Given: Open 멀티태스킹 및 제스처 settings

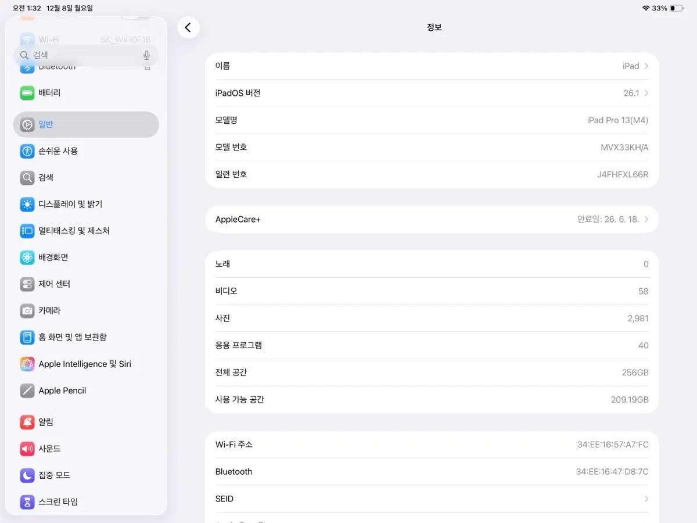Looking at the screenshot, I should (86, 231).
